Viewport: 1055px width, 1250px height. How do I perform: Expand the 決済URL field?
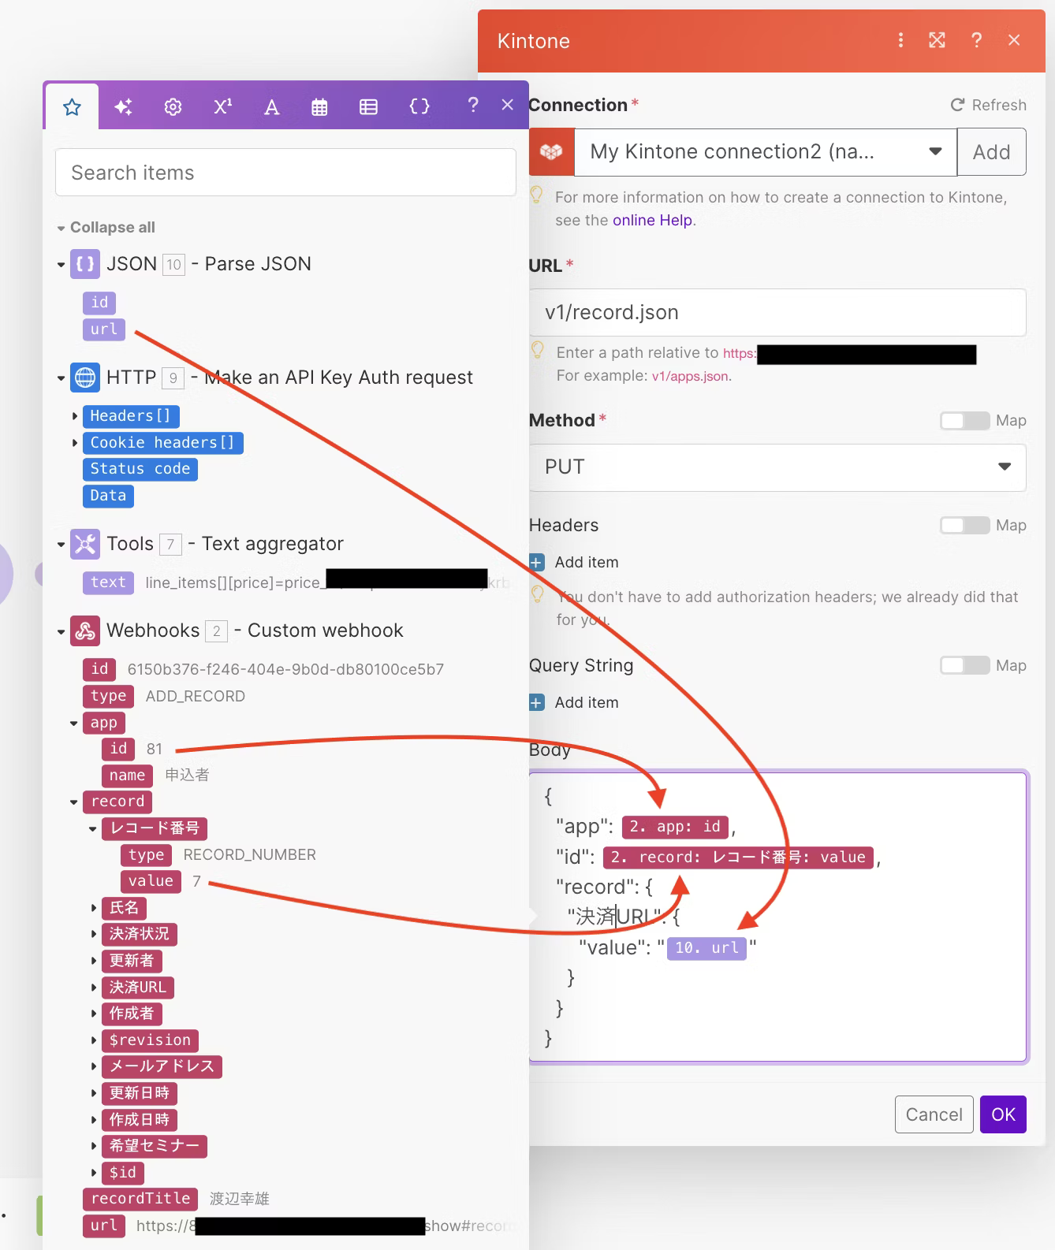coord(94,988)
